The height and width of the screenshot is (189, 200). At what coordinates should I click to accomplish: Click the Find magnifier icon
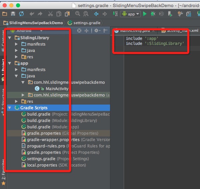click(78, 13)
